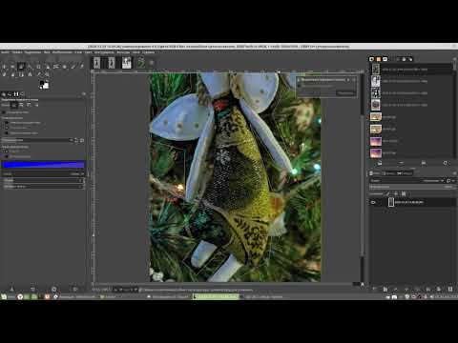
Task: Open the Channels tab in right dock
Action: pyautogui.click(x=389, y=173)
